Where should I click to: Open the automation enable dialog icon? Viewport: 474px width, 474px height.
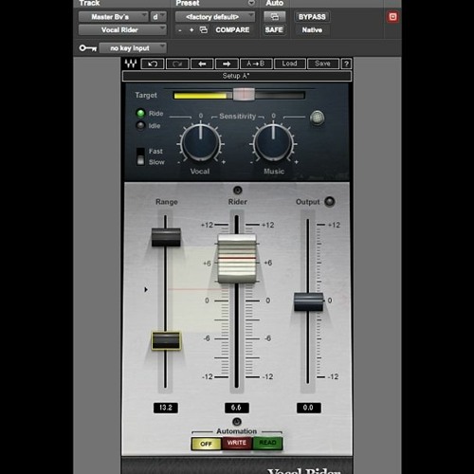[275, 17]
